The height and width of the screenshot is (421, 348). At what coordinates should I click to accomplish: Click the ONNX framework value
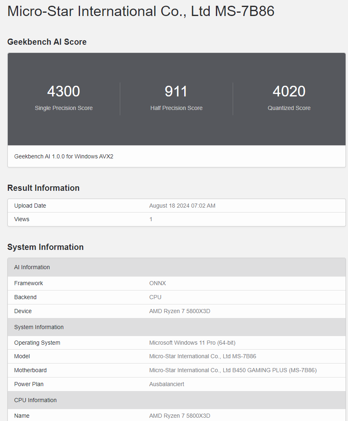point(158,283)
